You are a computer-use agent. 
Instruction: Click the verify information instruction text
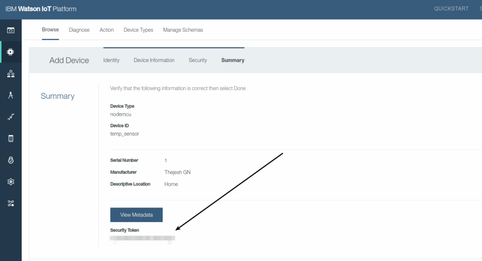pos(177,88)
